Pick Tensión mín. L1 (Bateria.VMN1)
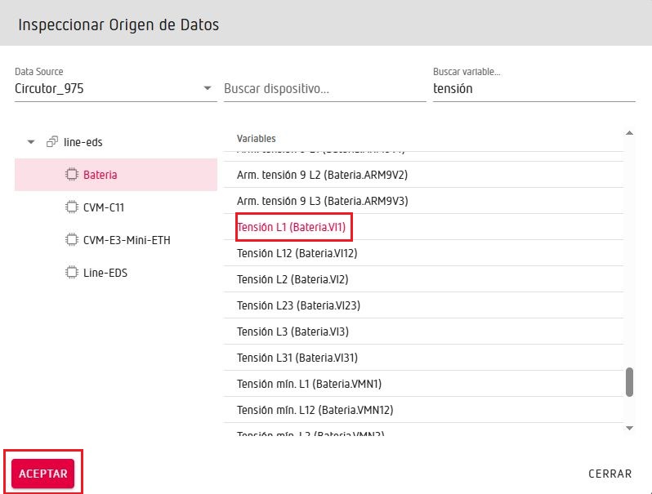This screenshot has width=652, height=494. click(423, 384)
